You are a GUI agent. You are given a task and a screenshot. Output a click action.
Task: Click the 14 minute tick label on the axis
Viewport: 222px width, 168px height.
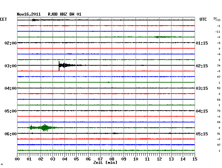[183, 159]
